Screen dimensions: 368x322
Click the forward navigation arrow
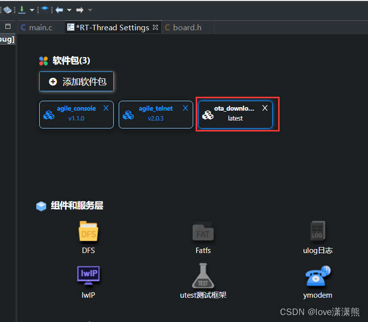click(x=80, y=10)
